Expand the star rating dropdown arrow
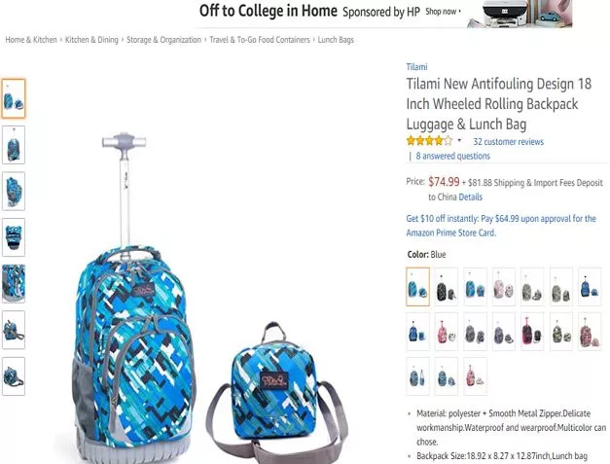The image size is (610, 464). point(459,140)
